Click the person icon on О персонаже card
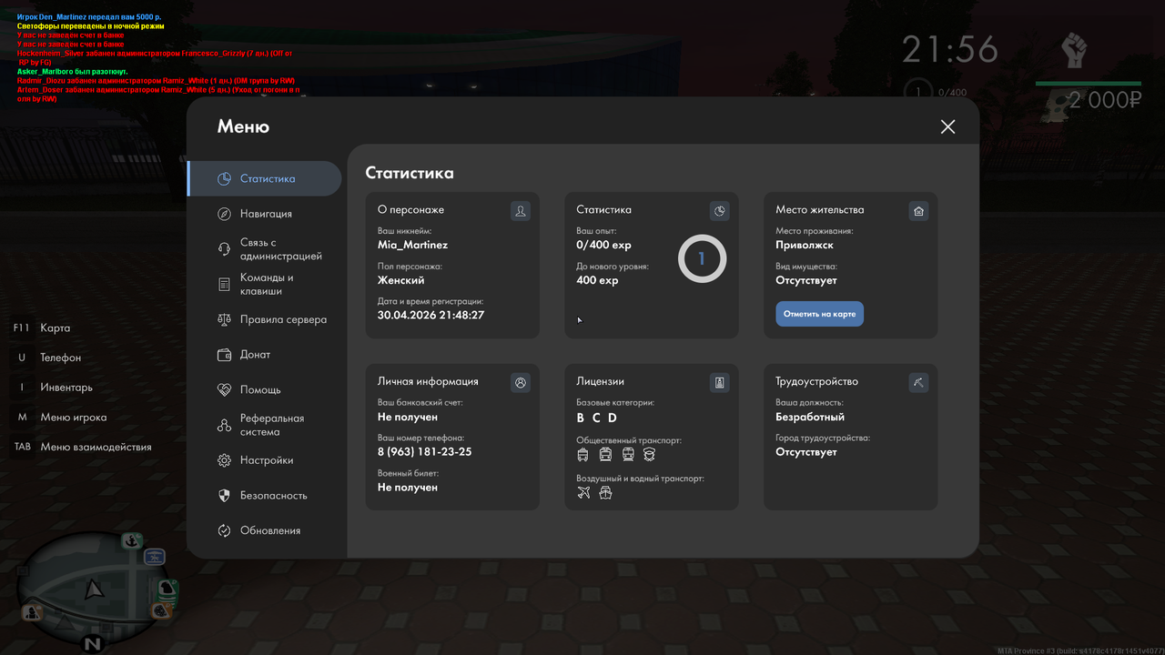 click(x=521, y=211)
